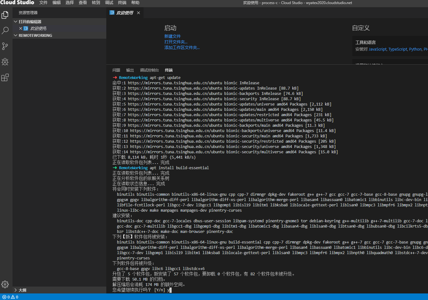This screenshot has height=300, width=428.
Task: Open the Debug panel icon
Action: (5, 62)
